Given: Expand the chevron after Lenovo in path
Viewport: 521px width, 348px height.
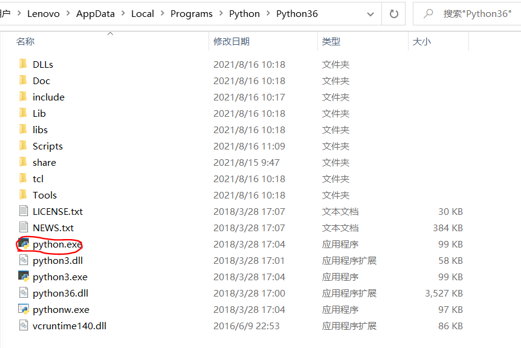Looking at the screenshot, I should click(x=68, y=13).
